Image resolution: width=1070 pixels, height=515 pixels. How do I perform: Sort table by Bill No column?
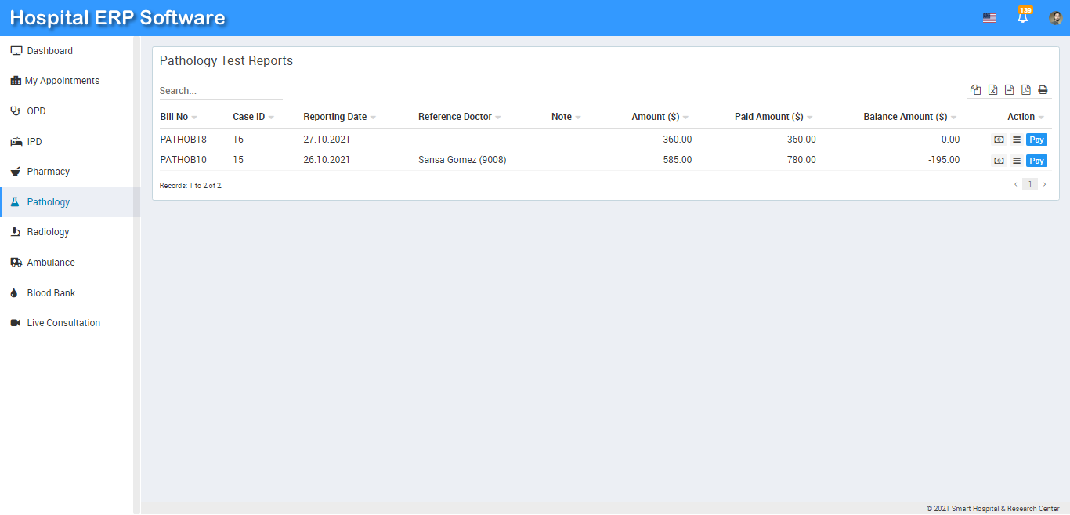174,117
